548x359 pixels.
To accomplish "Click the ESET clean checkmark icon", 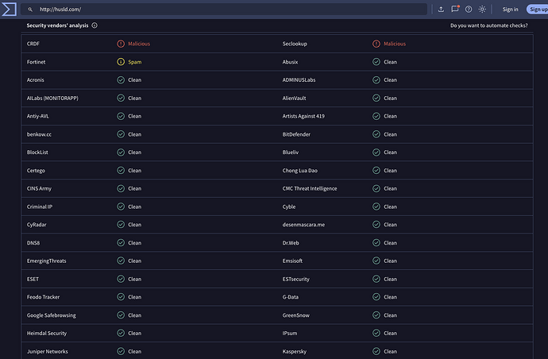I will [x=121, y=279].
